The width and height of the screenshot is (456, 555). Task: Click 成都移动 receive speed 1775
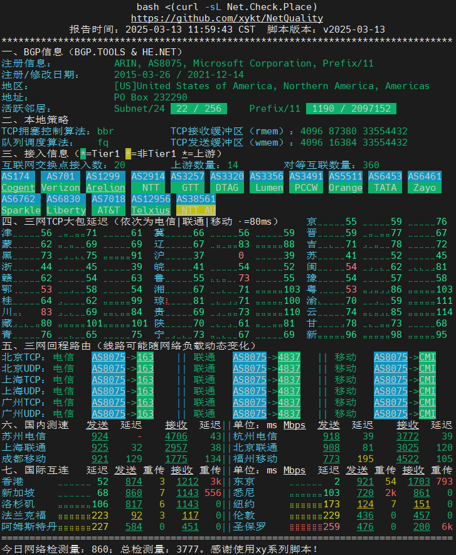176,459
